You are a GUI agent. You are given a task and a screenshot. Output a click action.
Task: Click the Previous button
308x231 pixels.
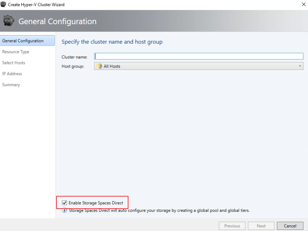coord(232,226)
